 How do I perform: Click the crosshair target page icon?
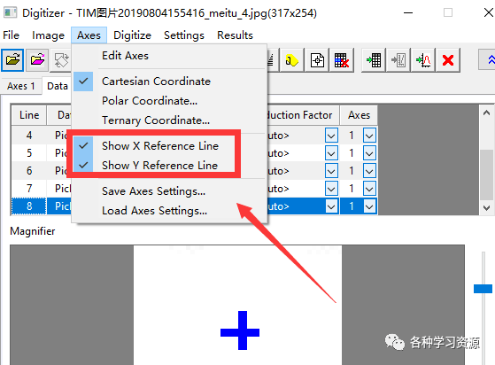click(317, 60)
